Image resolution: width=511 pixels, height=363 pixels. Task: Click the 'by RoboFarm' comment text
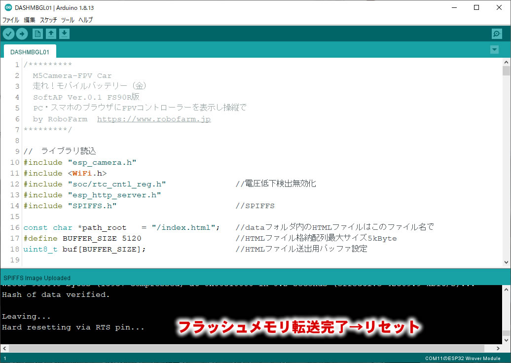click(60, 119)
